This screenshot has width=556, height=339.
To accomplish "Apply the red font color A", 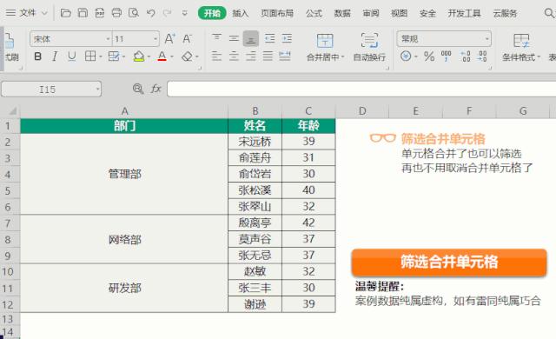I will coord(162,56).
